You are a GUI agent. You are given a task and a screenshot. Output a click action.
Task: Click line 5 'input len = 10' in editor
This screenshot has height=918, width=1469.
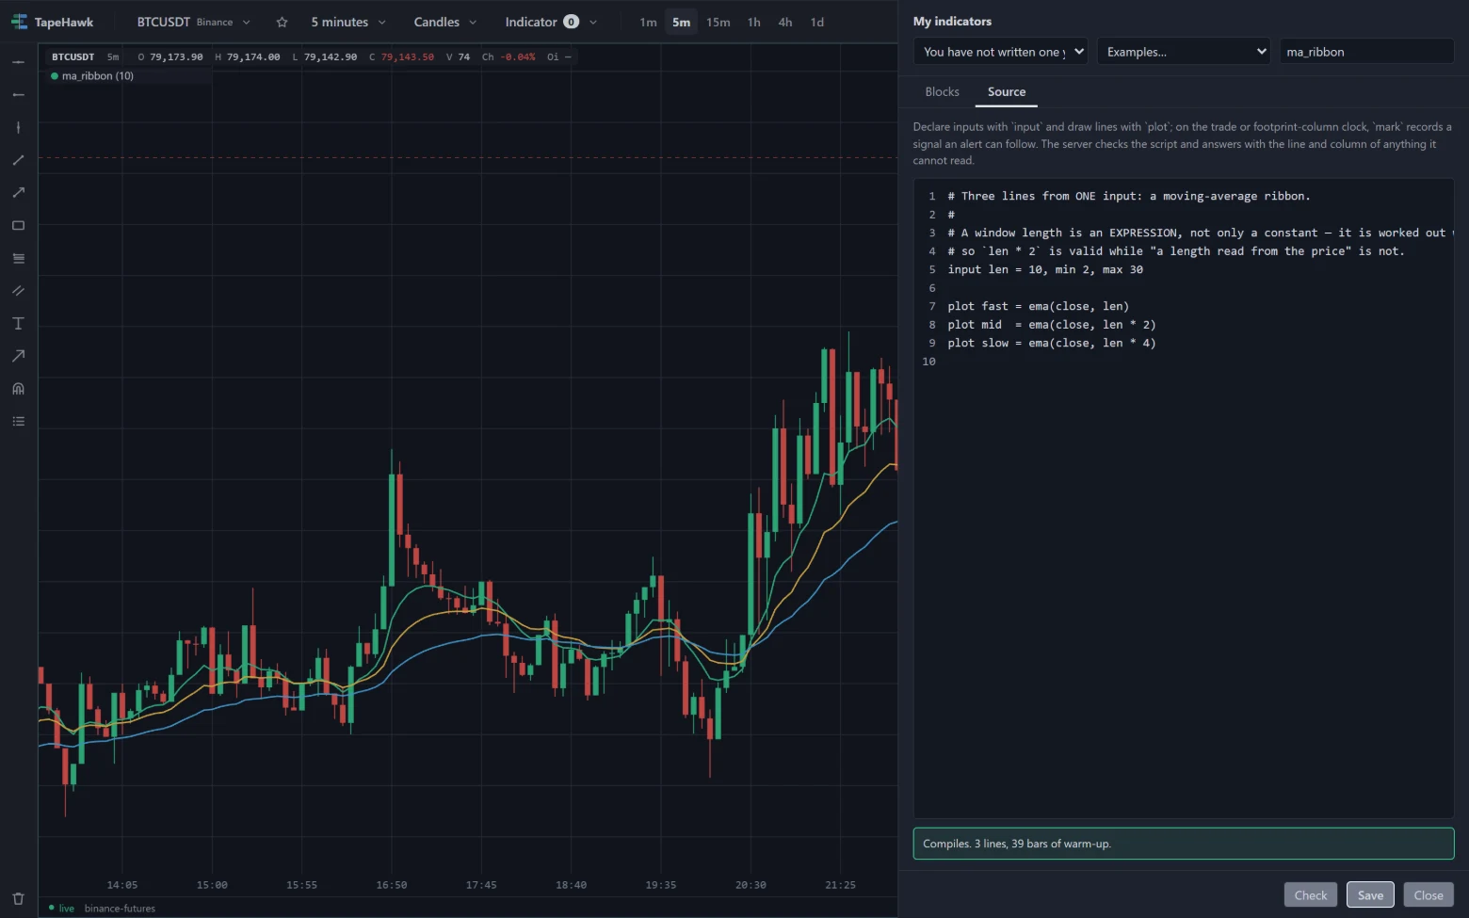[1045, 269]
